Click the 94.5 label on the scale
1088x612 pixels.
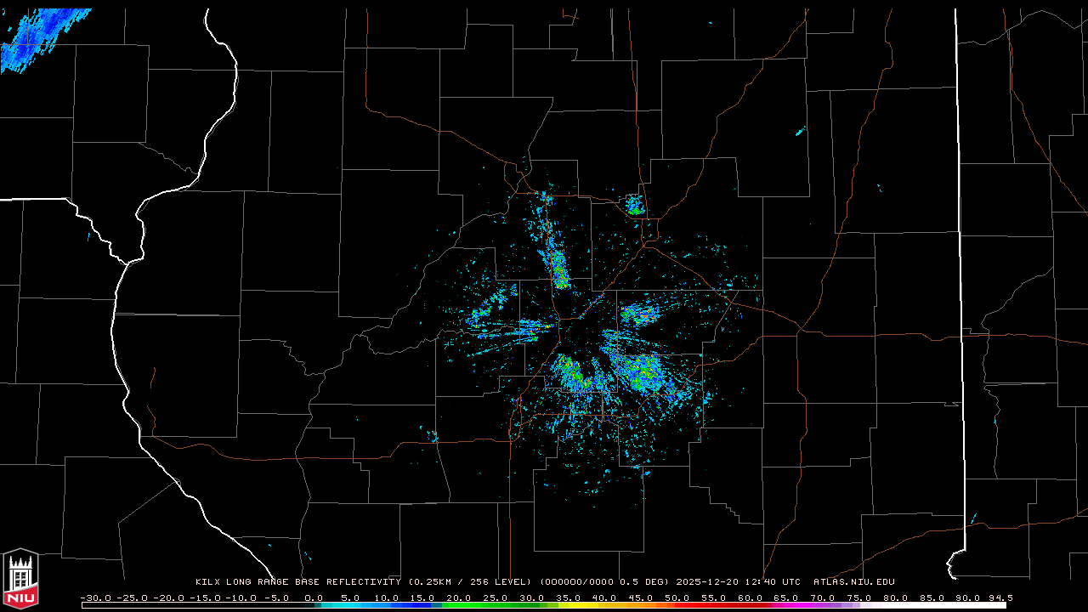999,598
